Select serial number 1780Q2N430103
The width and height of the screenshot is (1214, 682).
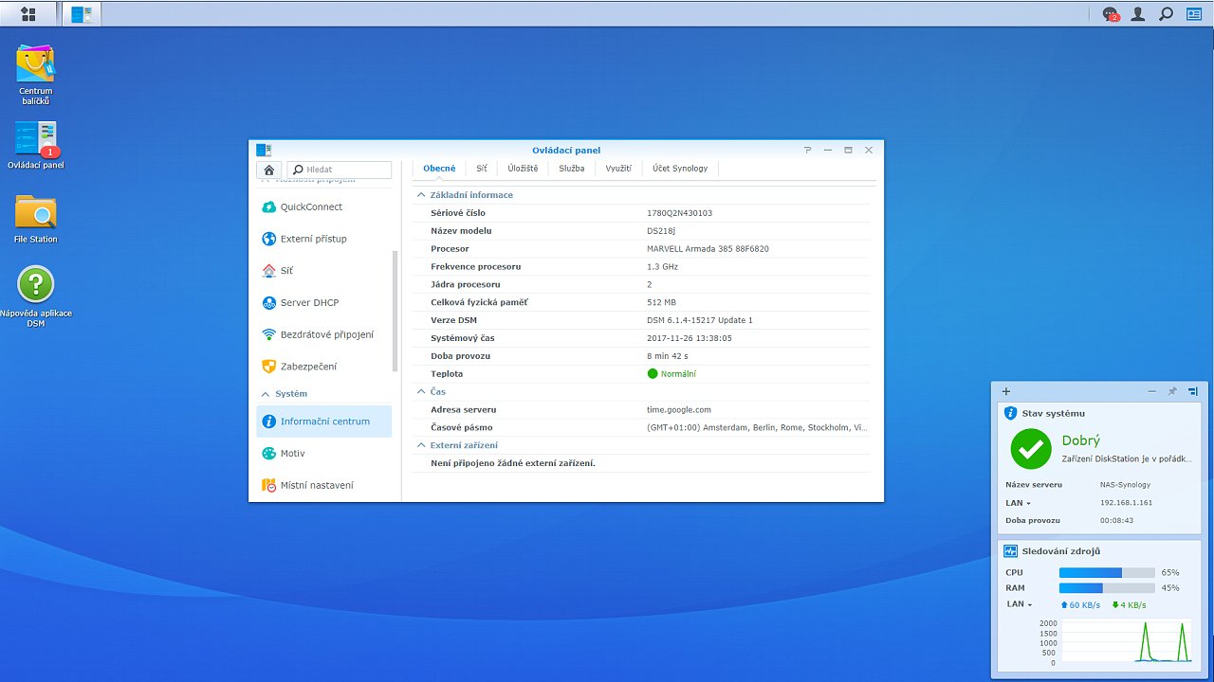click(x=679, y=213)
